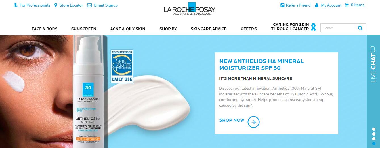This screenshot has height=148, width=380.
Task: Open the Live Chat side tab
Action: tap(373, 65)
